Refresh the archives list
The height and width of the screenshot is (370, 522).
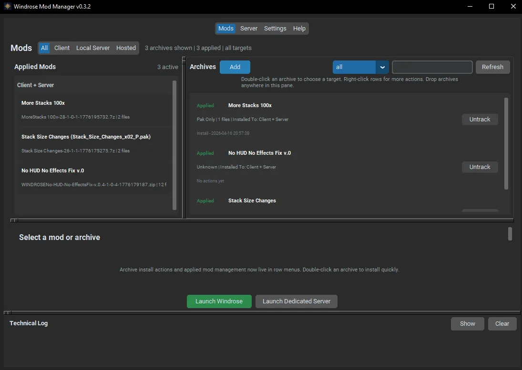coord(492,67)
